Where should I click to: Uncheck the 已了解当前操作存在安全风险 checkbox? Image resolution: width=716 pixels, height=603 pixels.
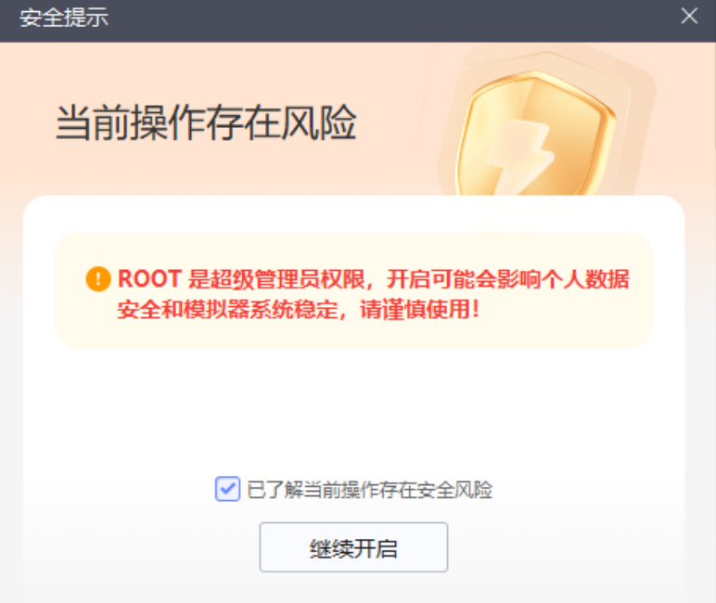tap(227, 489)
